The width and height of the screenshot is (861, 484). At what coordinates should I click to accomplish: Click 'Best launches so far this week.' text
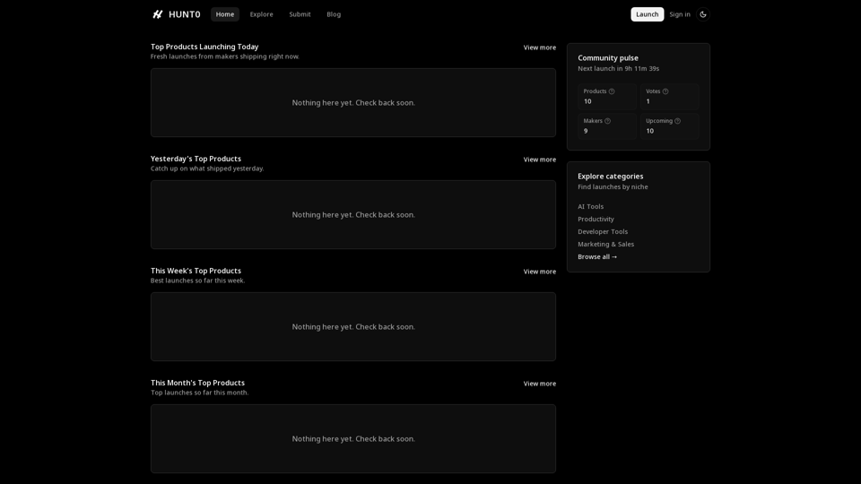(x=197, y=281)
